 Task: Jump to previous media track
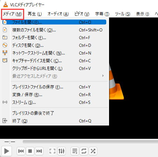point(21,151)
